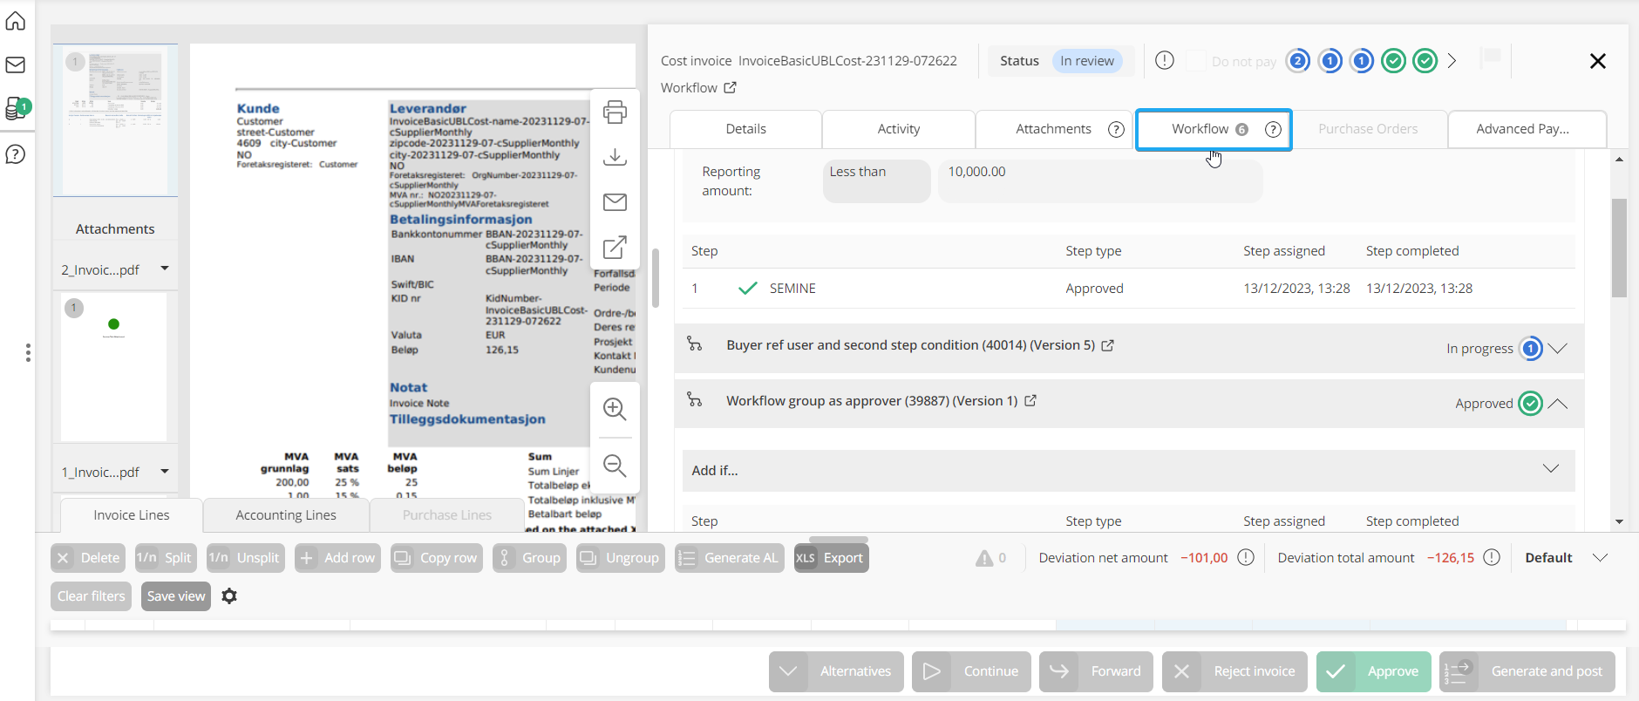Click the Reject invoice button
1639x701 pixels.
(1234, 671)
